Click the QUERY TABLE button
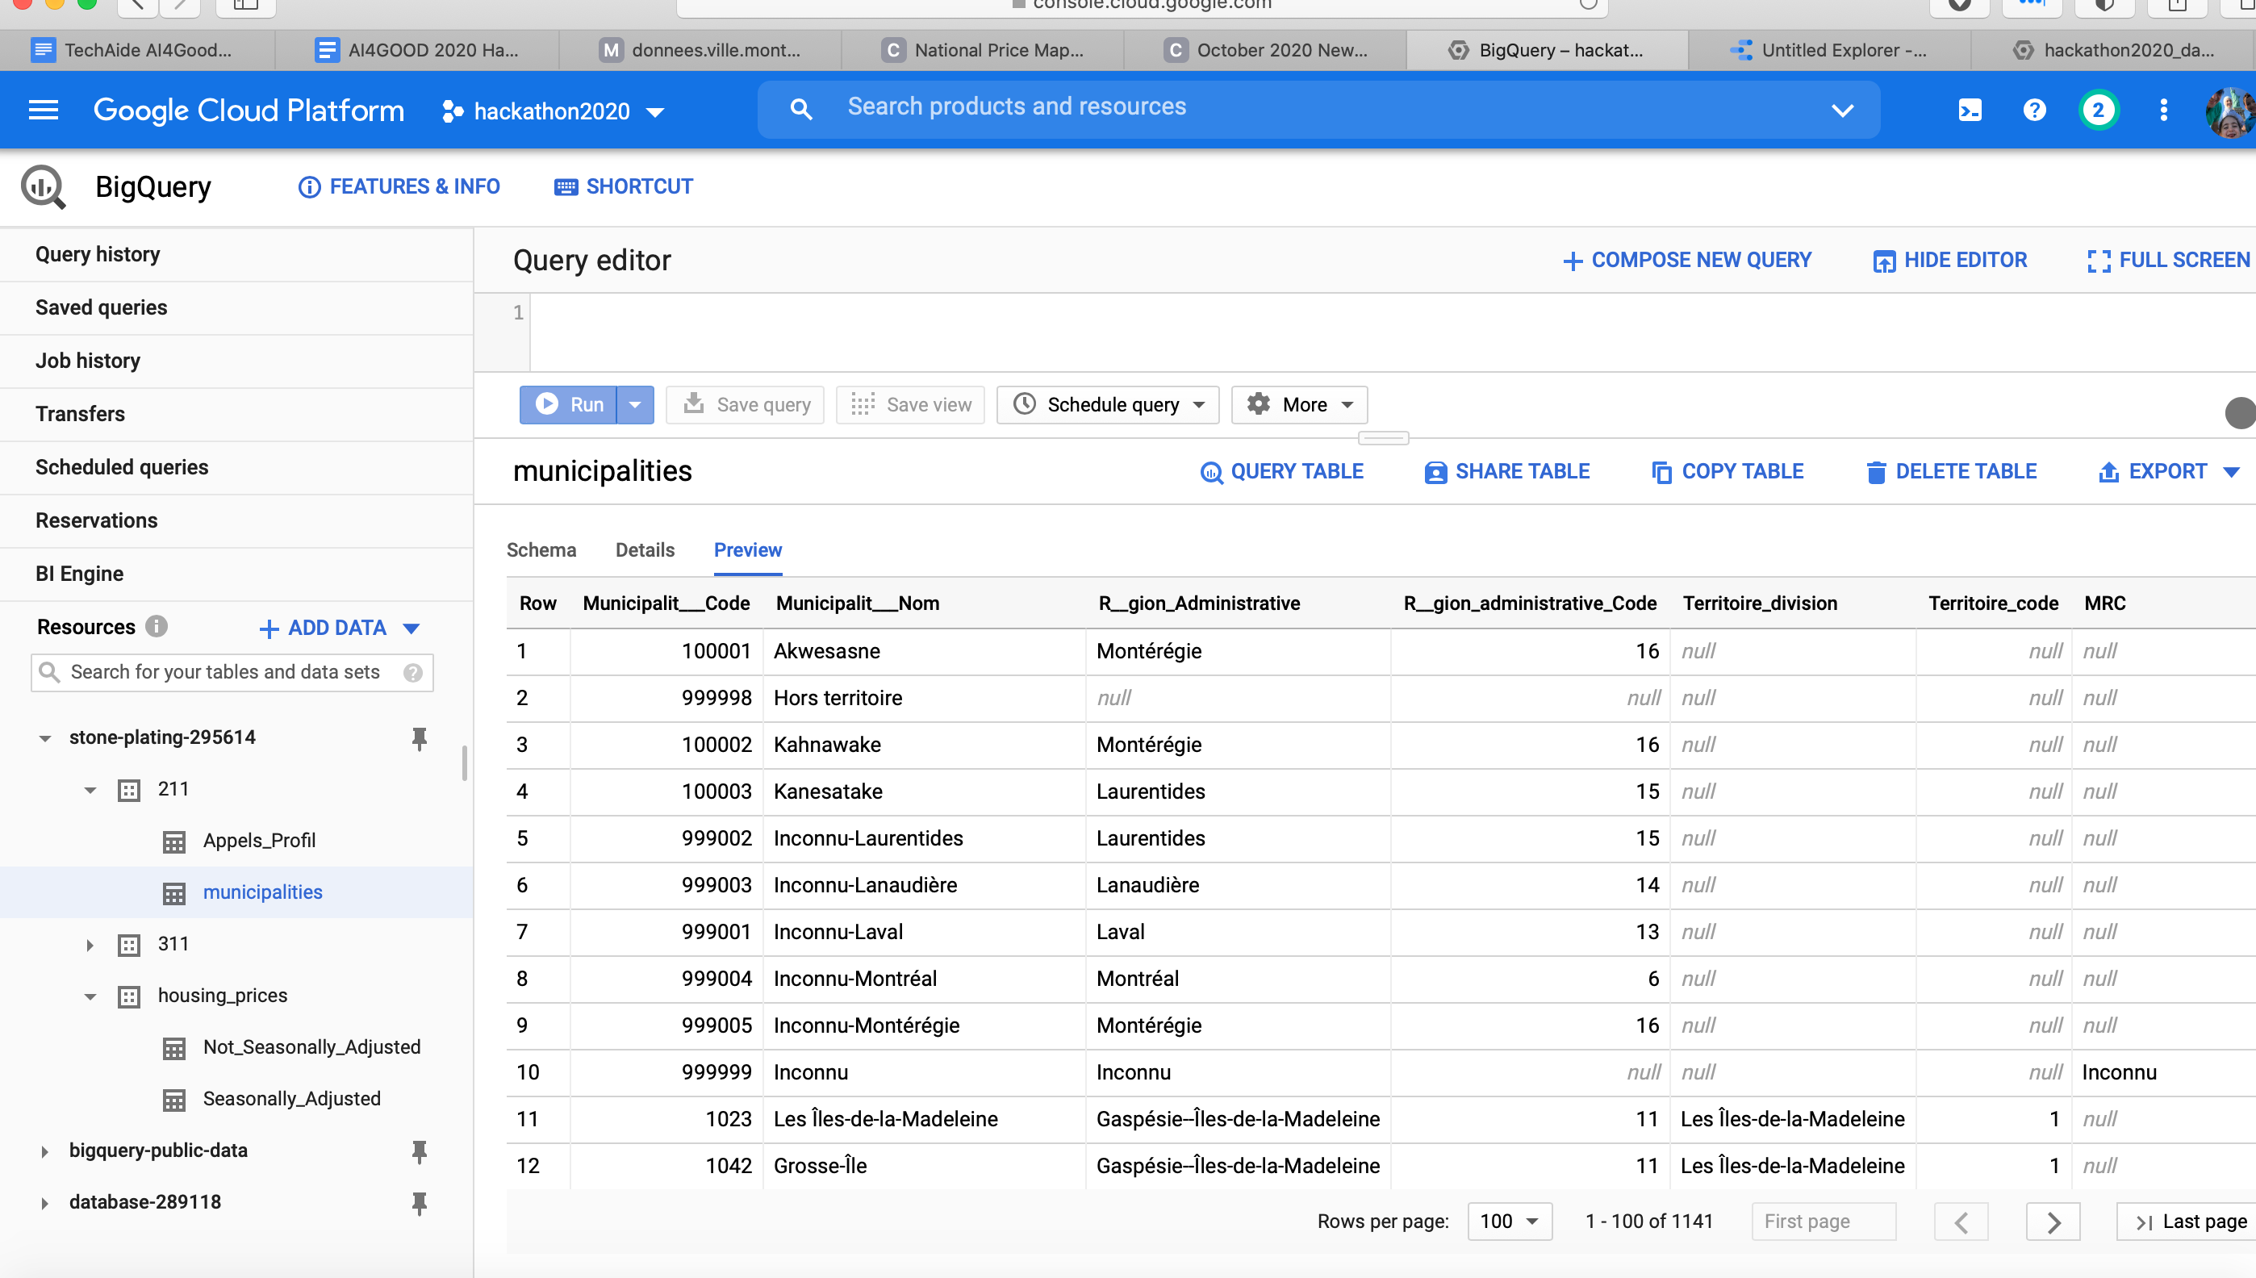The width and height of the screenshot is (2256, 1278). [x=1280, y=471]
